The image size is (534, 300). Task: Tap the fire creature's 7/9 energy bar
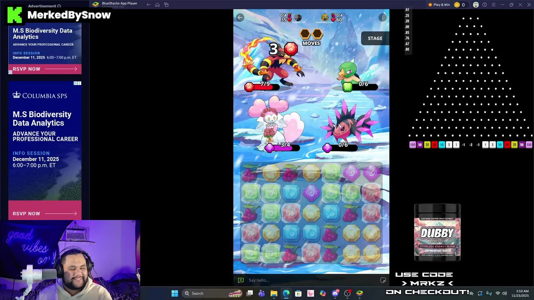[262, 86]
